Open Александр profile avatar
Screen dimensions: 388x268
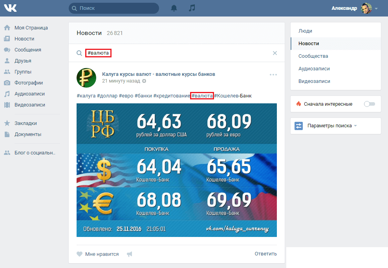pos(366,8)
